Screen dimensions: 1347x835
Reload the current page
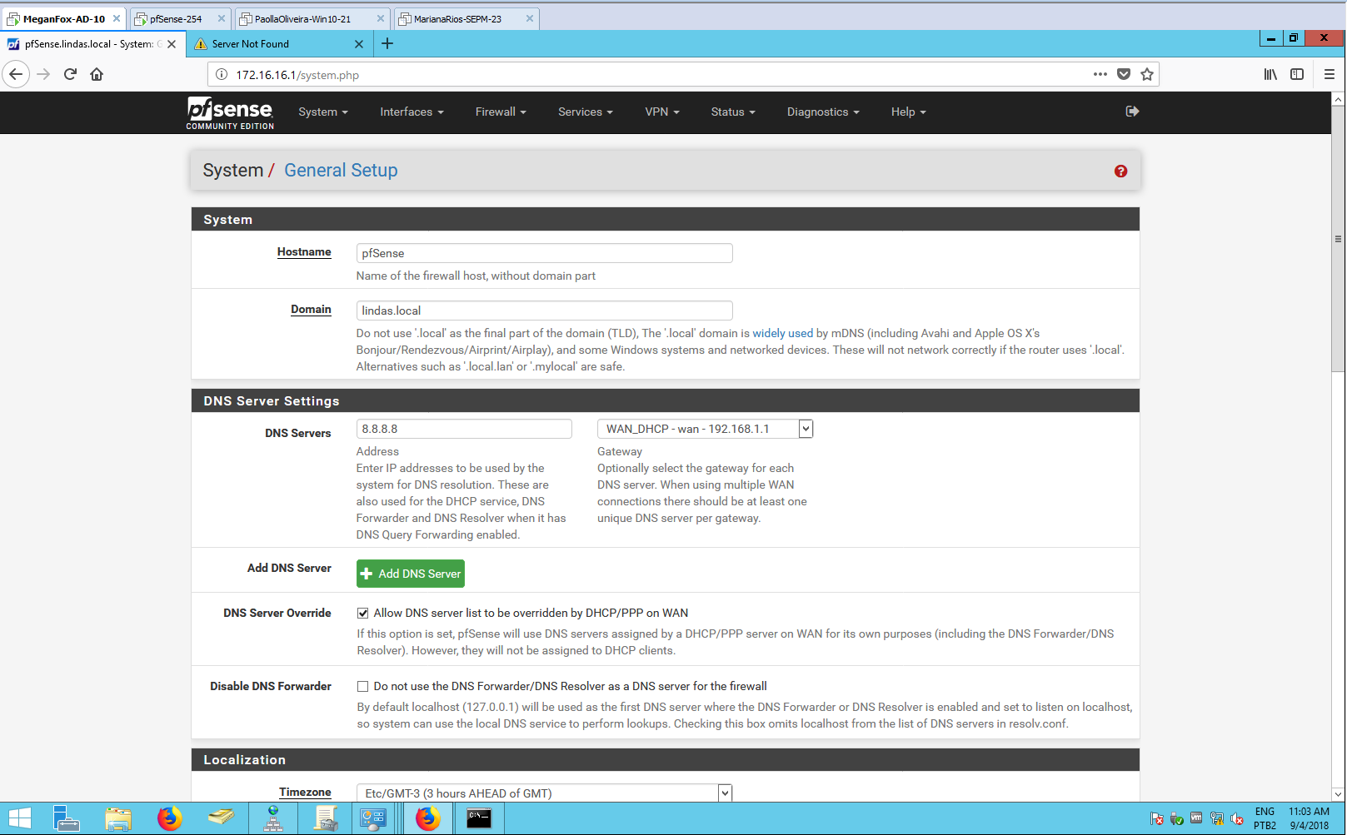(70, 74)
